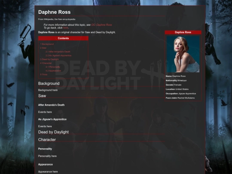Click the 'As Jigsaw's Apprentice' subheading
Viewport: 232px width, 174px height.
[52, 119]
